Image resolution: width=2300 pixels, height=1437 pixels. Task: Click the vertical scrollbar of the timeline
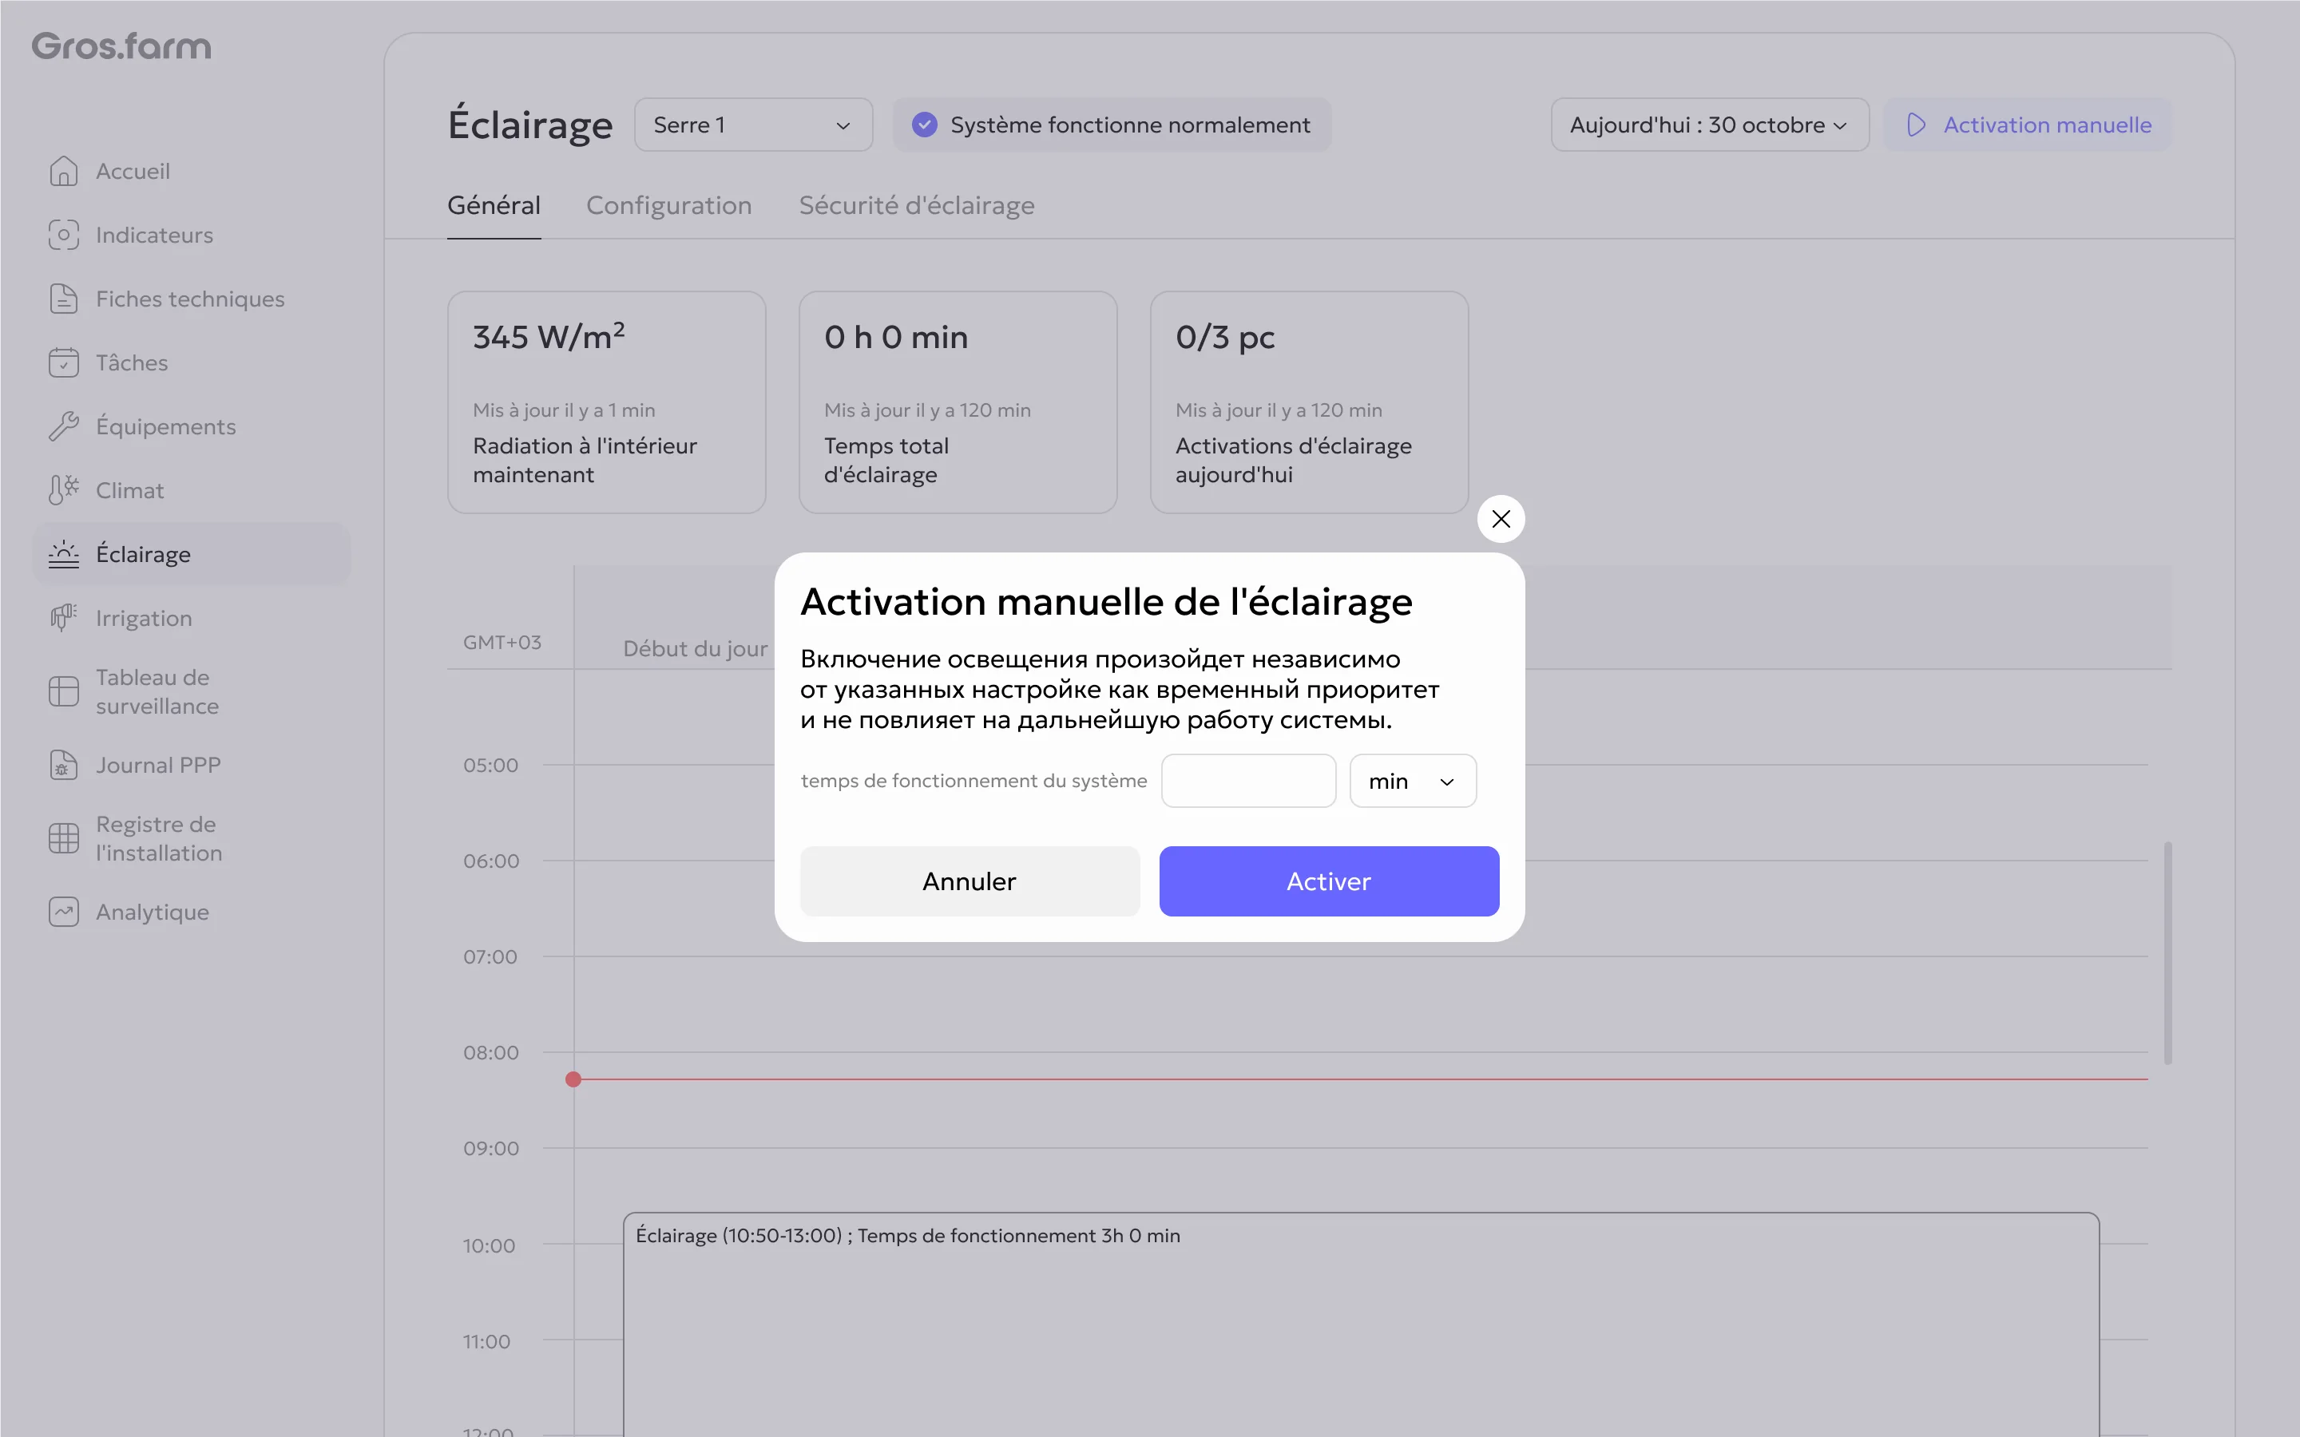pos(2168,952)
